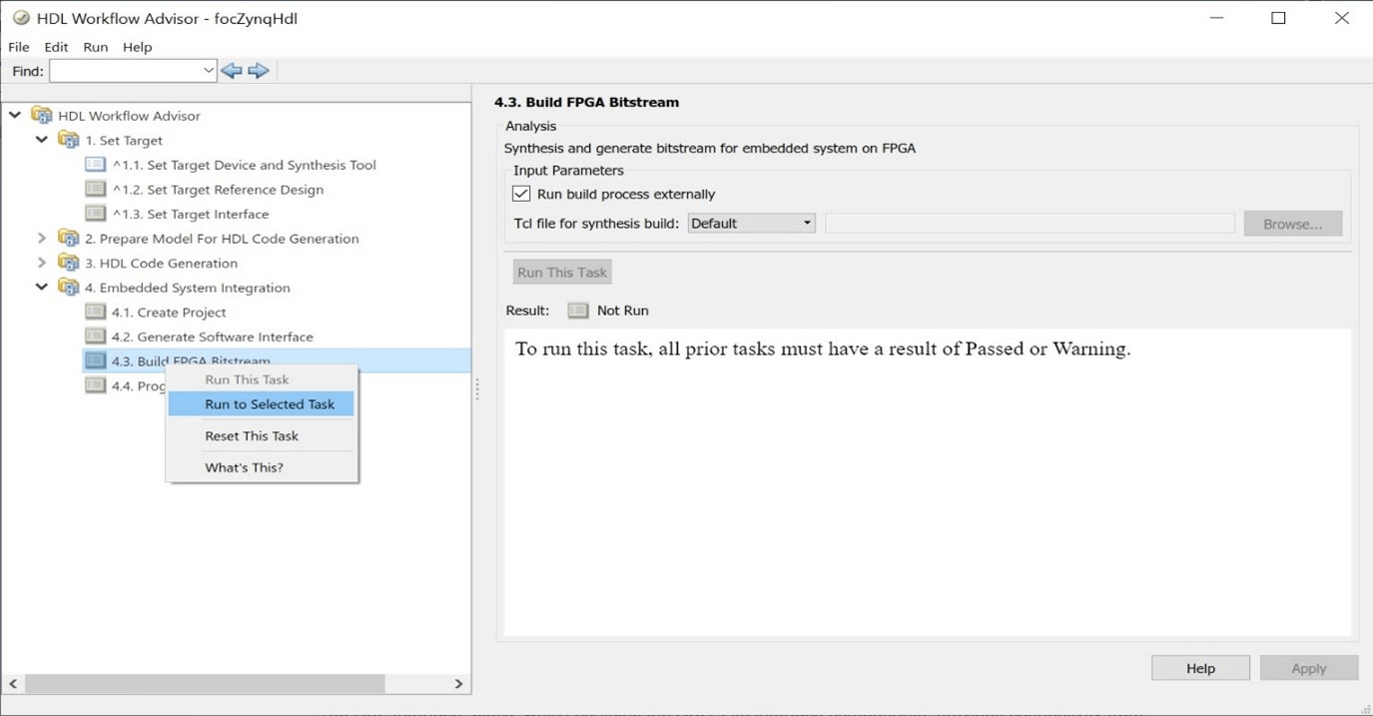The width and height of the screenshot is (1373, 716).
Task: Click the Set Target folder icon
Action: tap(69, 141)
